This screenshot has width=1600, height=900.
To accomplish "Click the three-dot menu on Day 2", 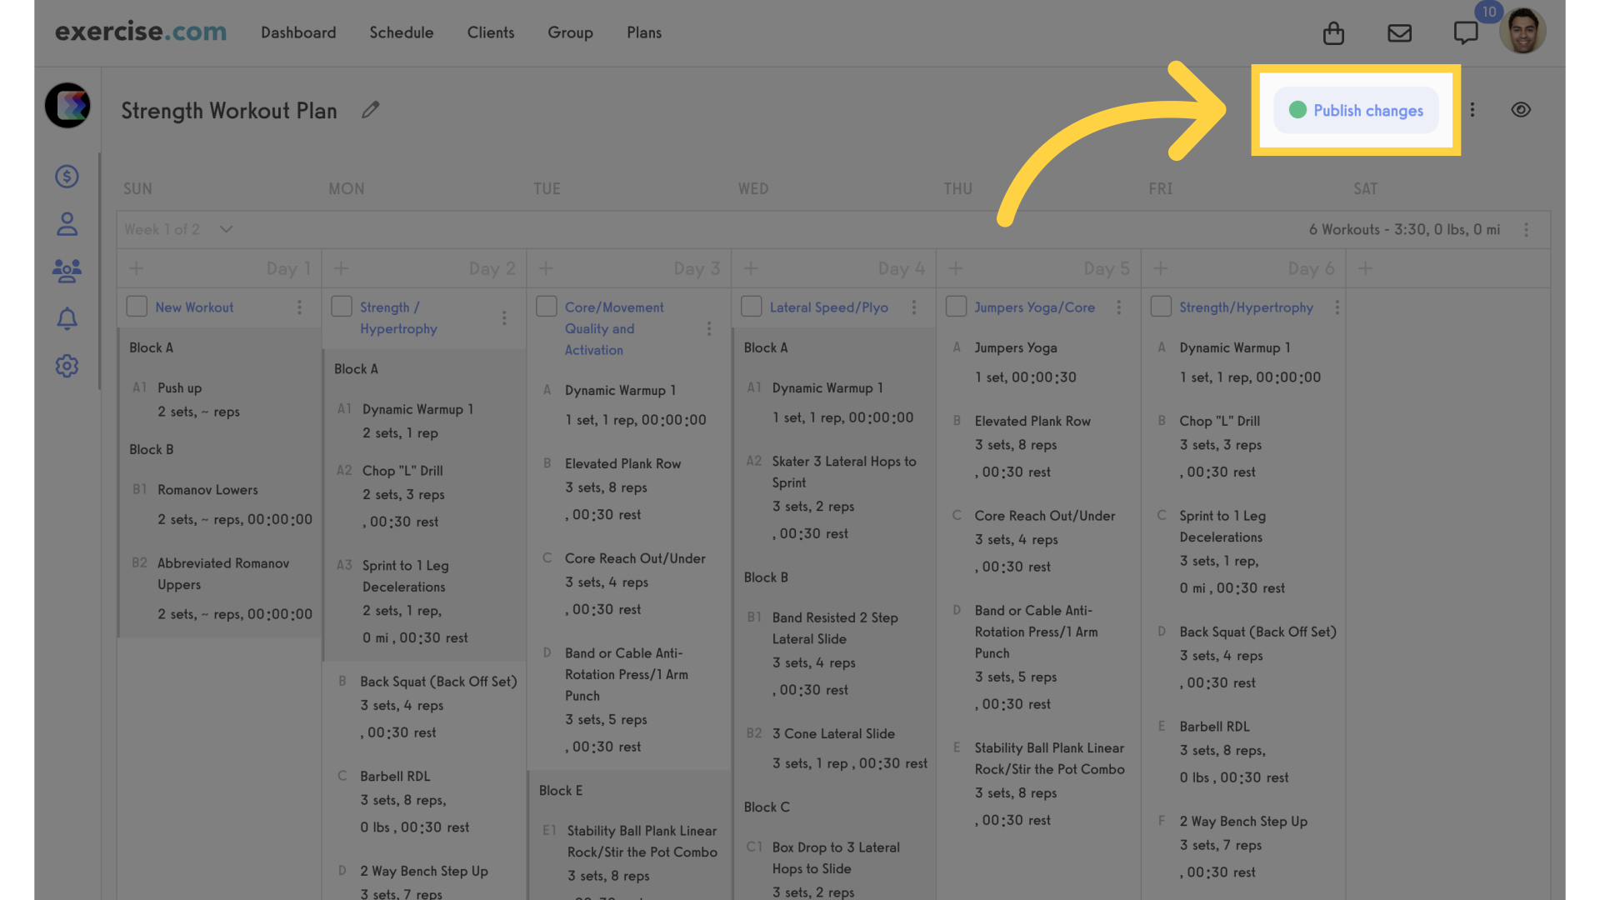I will point(503,317).
